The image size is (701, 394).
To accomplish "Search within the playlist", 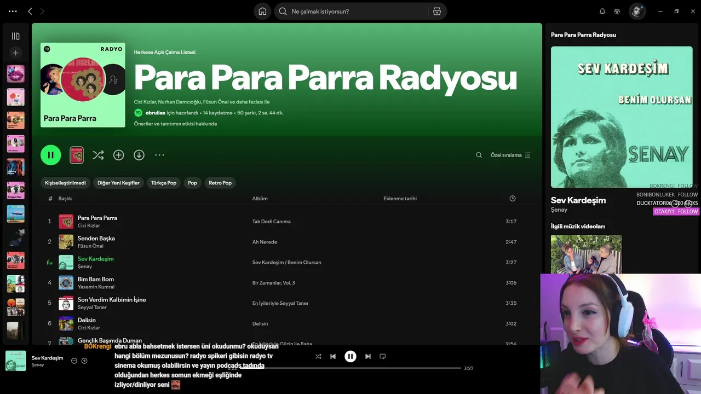I will pos(479,155).
